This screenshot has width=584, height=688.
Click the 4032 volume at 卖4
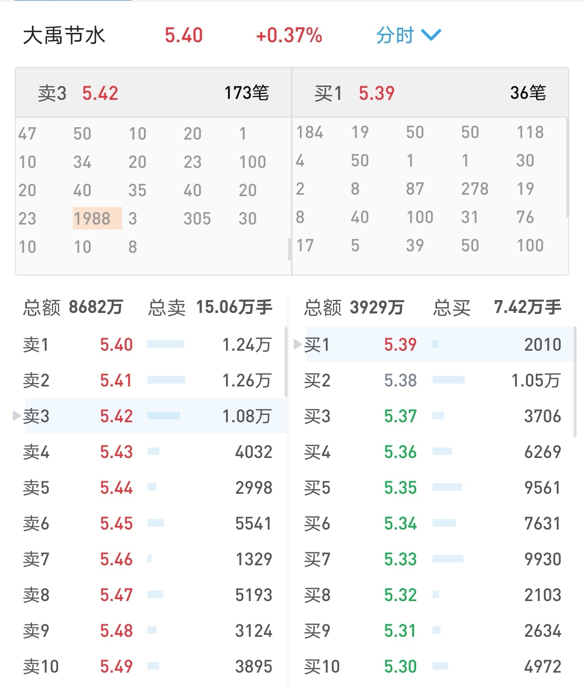[254, 452]
